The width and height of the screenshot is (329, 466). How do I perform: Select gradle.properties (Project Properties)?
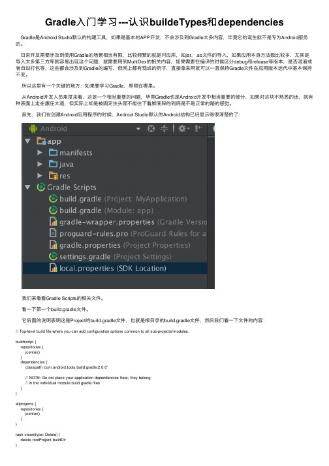point(119,245)
